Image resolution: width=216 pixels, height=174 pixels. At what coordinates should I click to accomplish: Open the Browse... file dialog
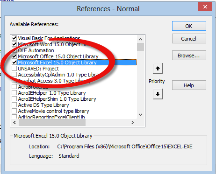[189, 56]
